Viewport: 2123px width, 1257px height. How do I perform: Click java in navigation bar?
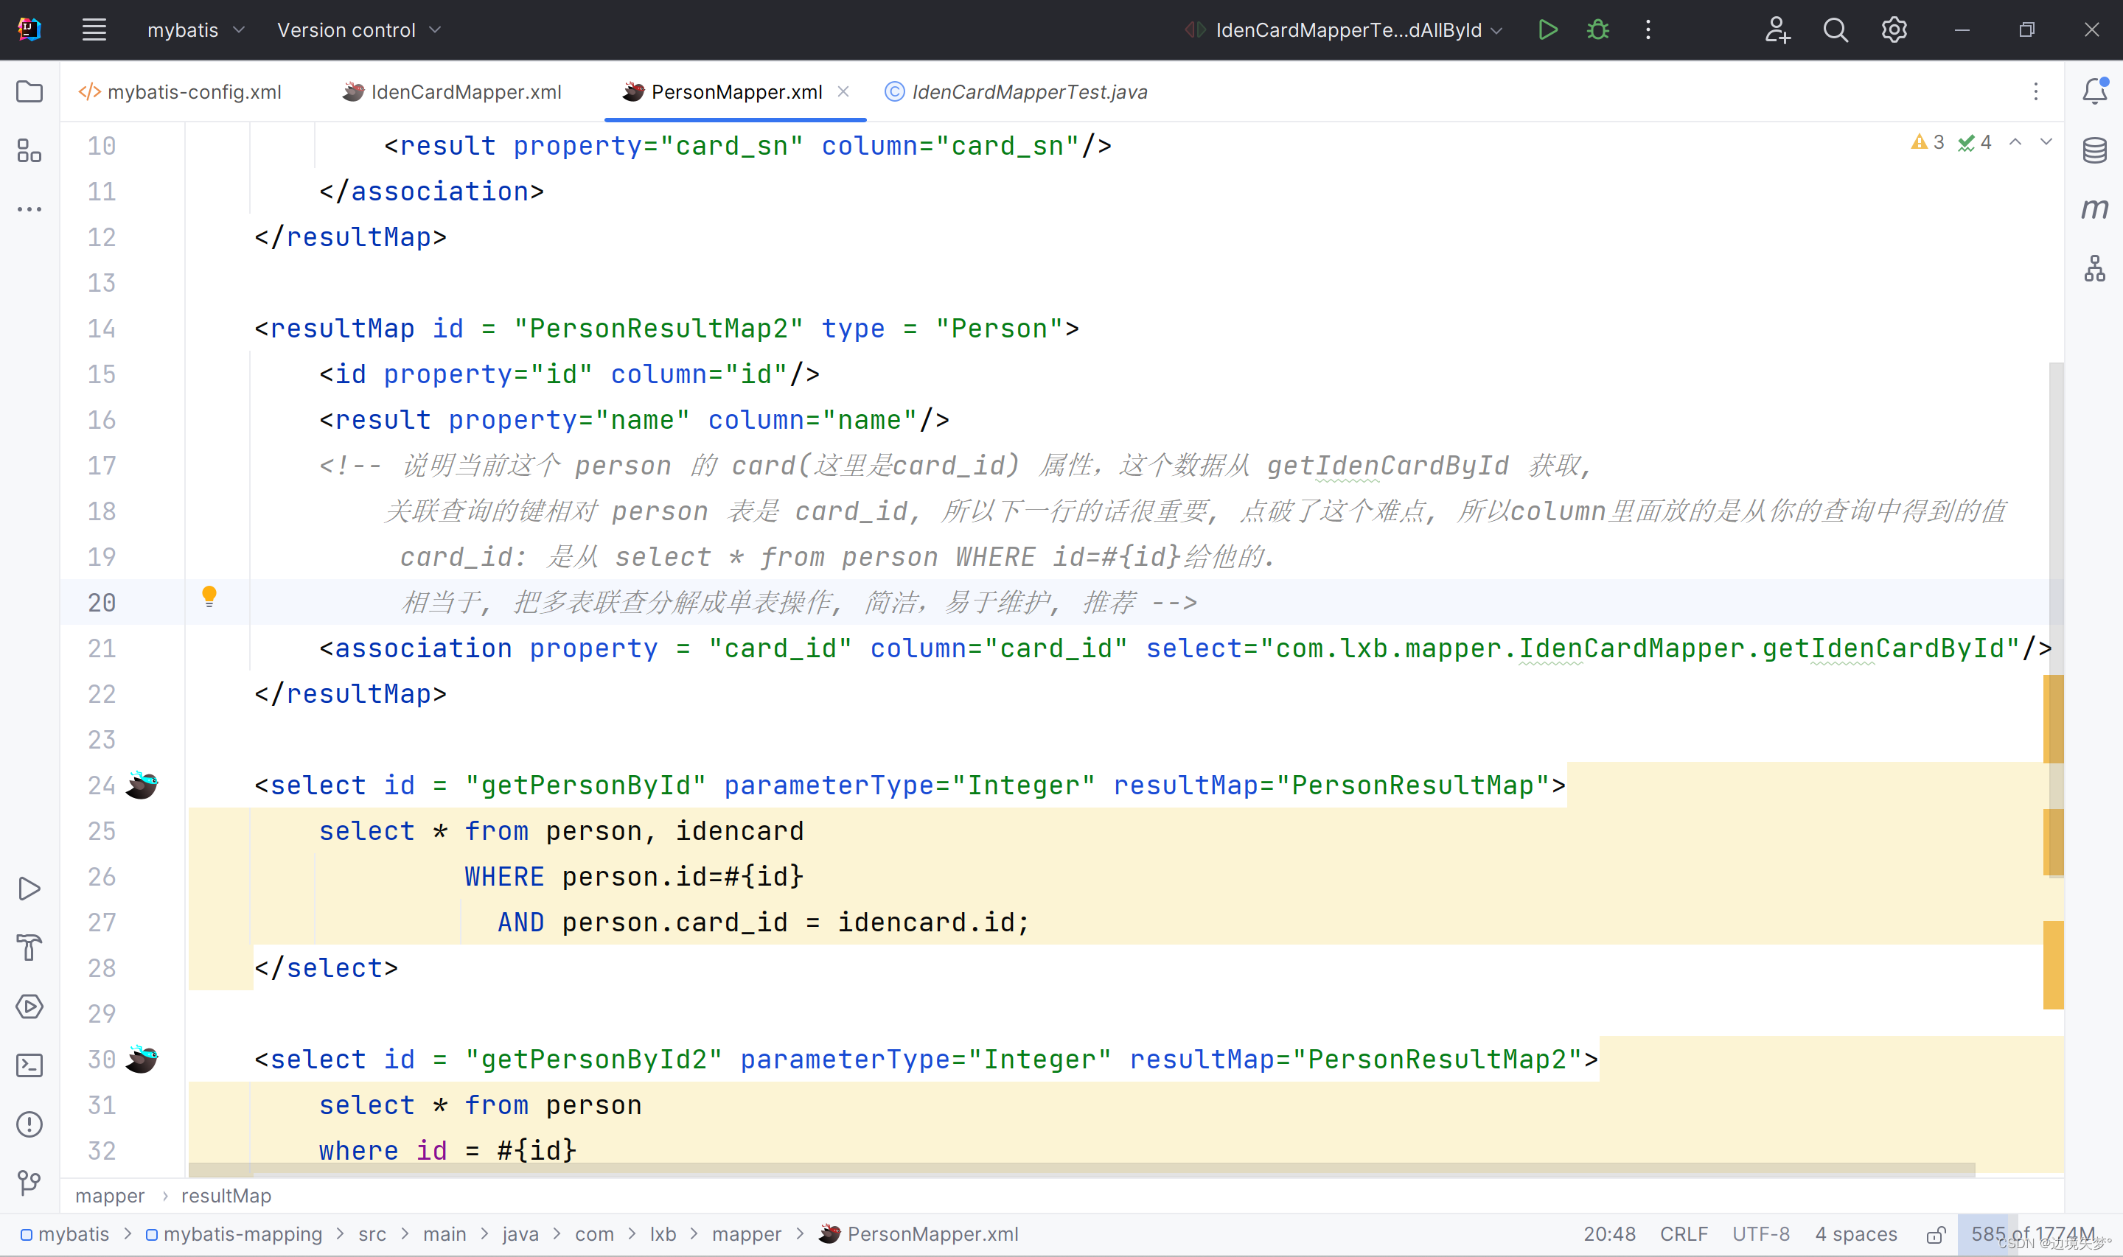520,1234
